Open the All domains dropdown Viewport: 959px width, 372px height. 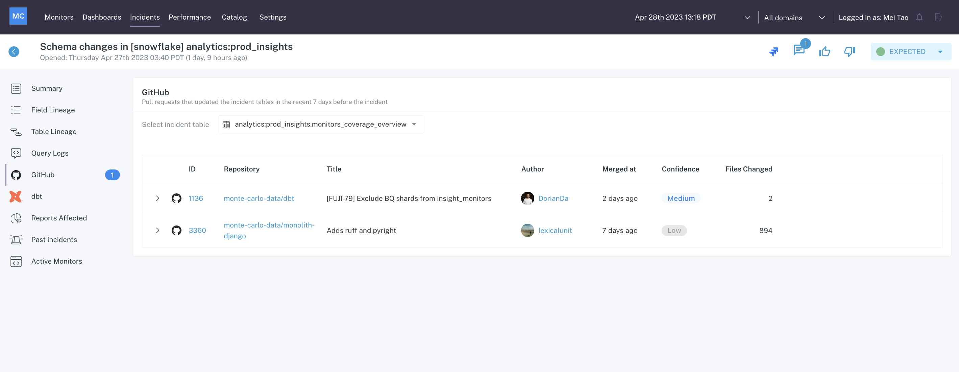click(794, 18)
